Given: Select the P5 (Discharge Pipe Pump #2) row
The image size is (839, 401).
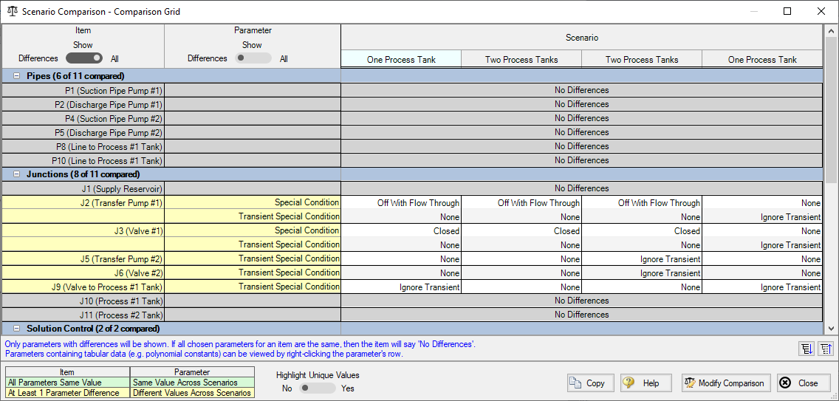Looking at the screenshot, I should (x=411, y=131).
